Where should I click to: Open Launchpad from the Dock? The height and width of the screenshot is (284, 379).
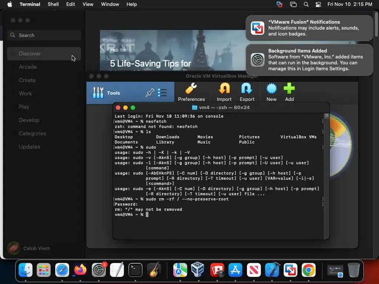click(44, 270)
